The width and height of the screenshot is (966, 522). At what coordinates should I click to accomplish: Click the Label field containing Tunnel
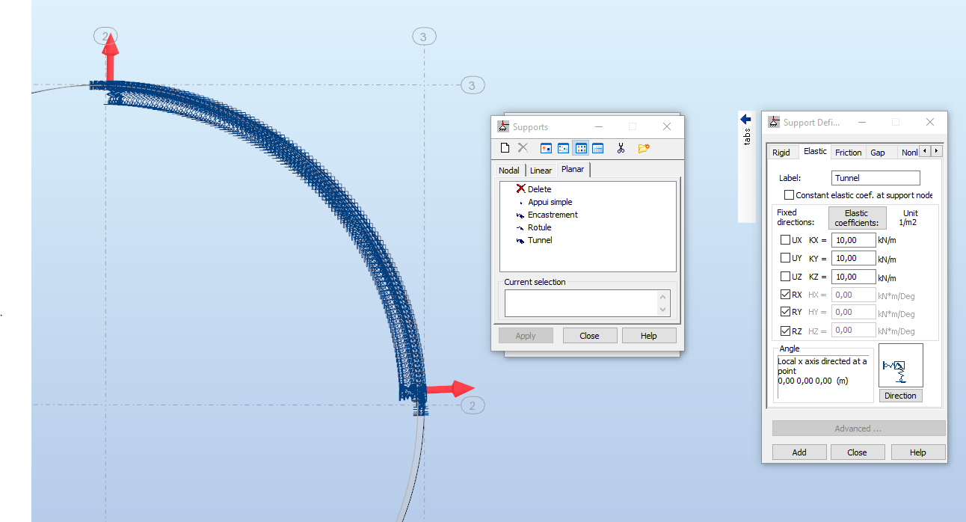coord(876,178)
